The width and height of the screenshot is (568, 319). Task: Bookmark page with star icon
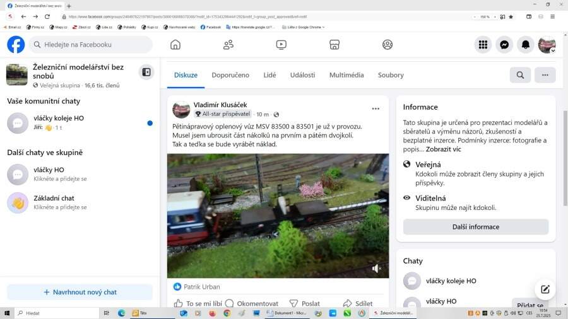[511, 16]
